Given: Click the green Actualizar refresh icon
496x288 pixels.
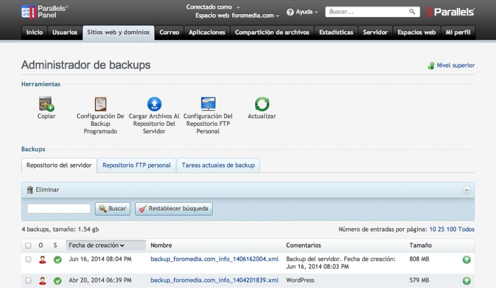Looking at the screenshot, I should 262,104.
